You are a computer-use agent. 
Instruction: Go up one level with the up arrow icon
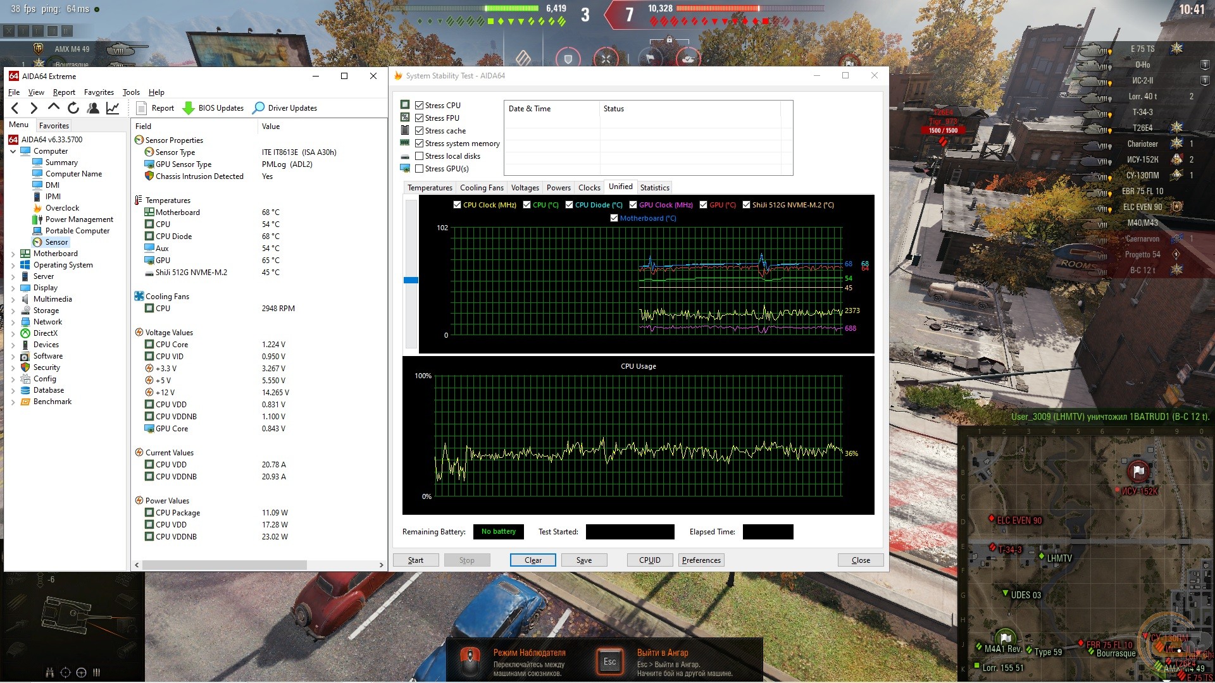(54, 108)
